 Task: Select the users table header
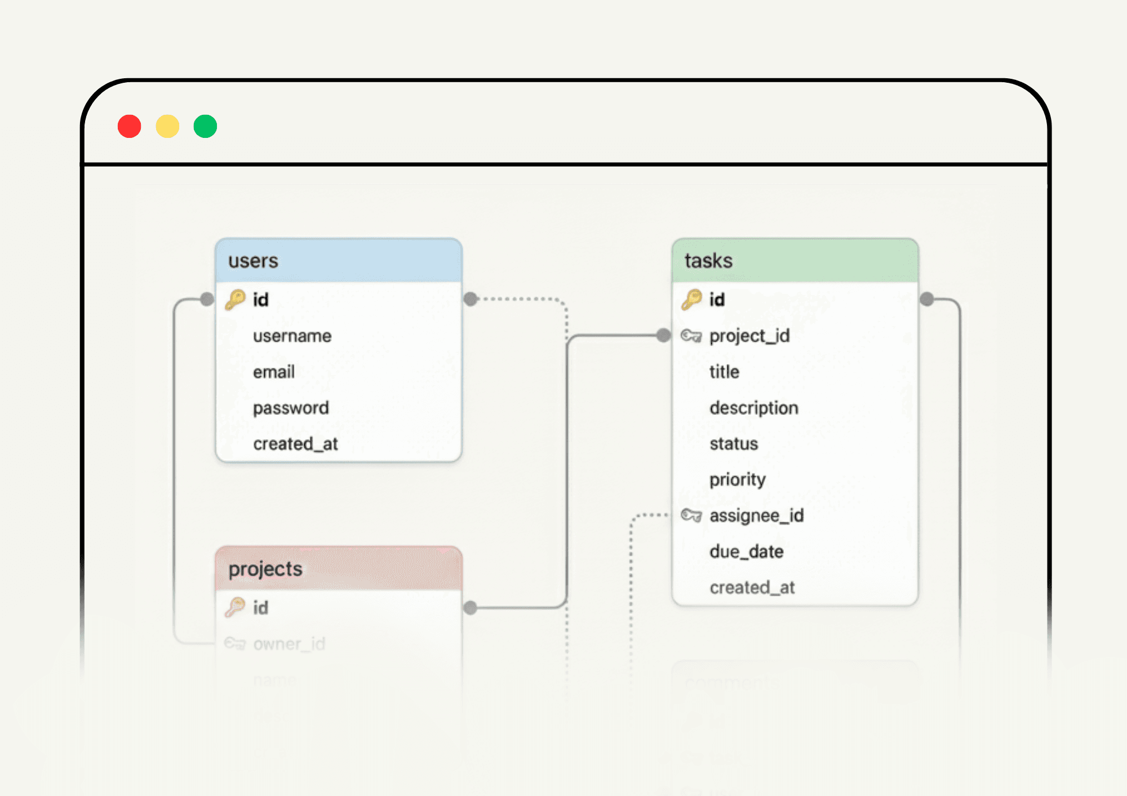click(x=337, y=260)
